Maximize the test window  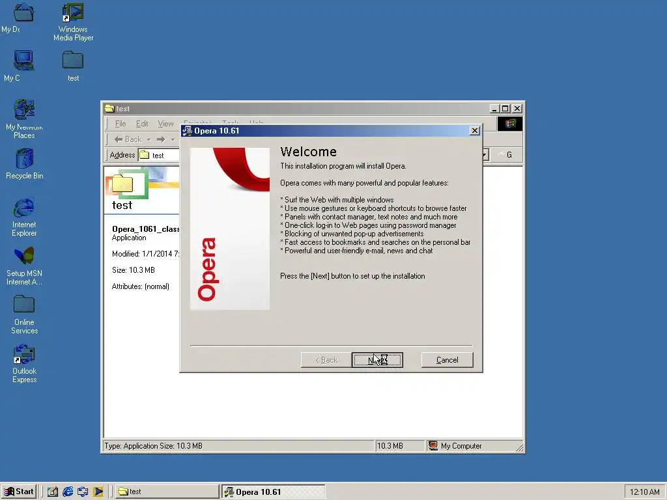(505, 109)
